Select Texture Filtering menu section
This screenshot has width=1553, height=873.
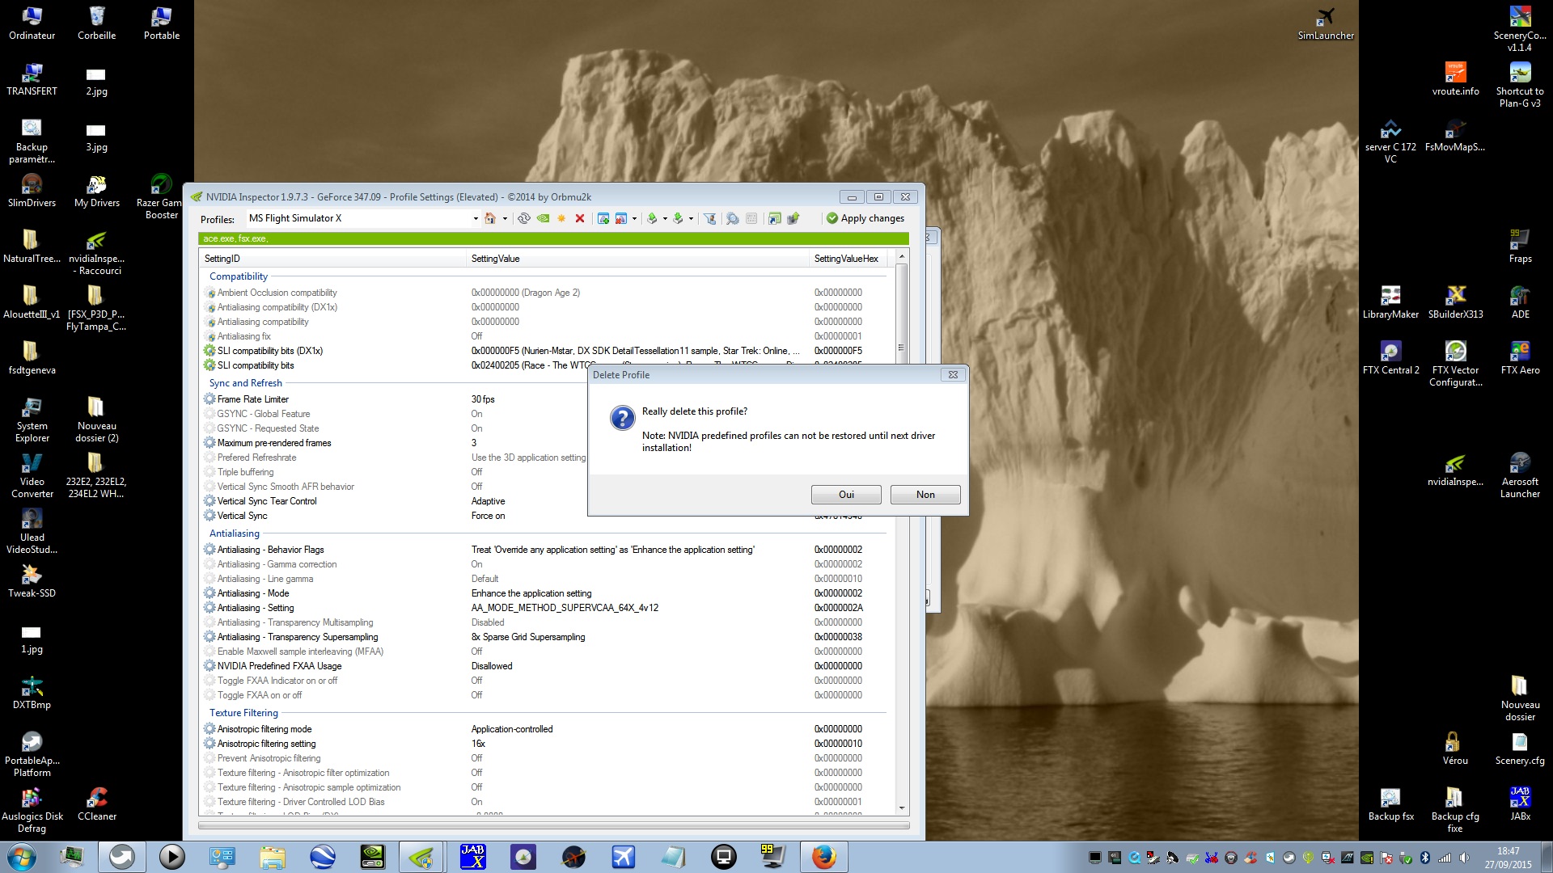pyautogui.click(x=244, y=711)
